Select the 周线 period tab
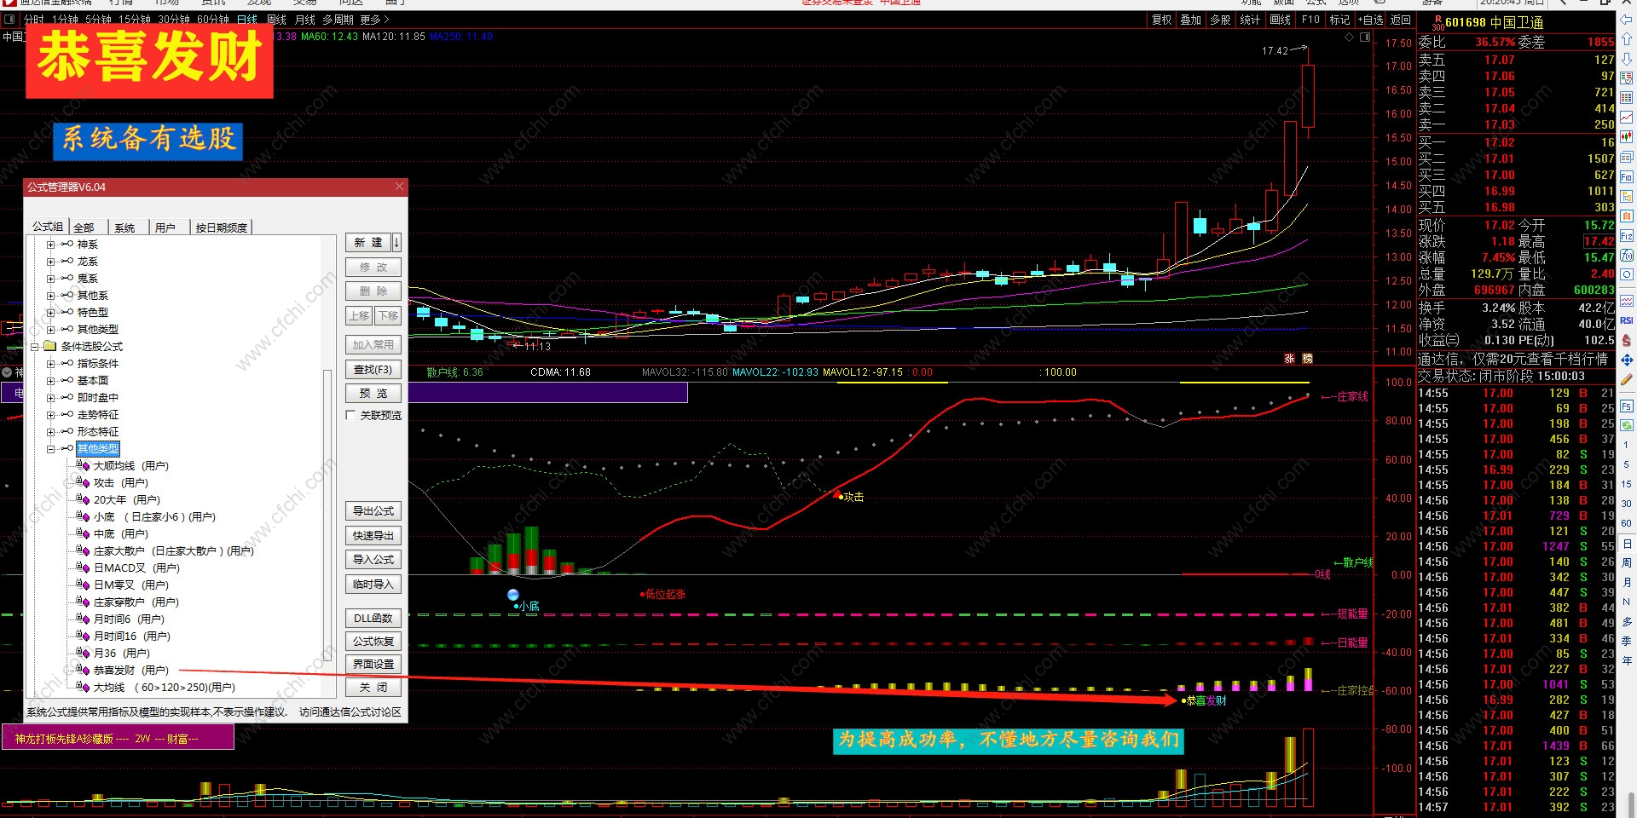The width and height of the screenshot is (1637, 818). pyautogui.click(x=276, y=20)
